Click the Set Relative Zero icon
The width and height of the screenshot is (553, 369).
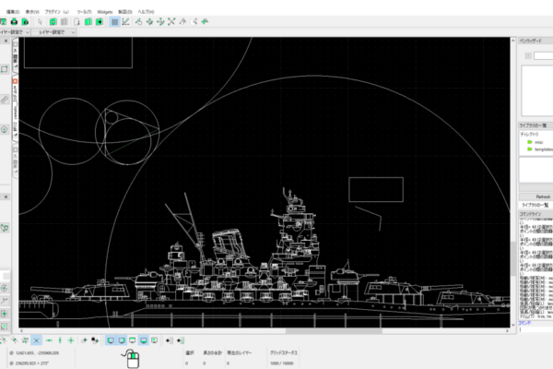[84, 340]
